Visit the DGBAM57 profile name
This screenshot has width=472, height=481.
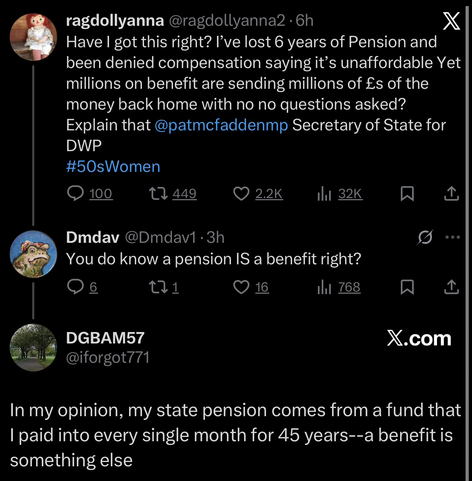[x=105, y=338]
